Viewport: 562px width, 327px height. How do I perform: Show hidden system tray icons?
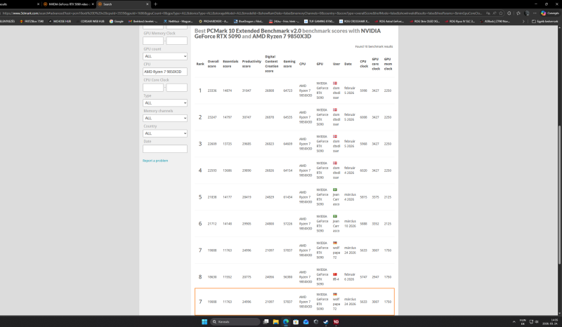coord(514,321)
